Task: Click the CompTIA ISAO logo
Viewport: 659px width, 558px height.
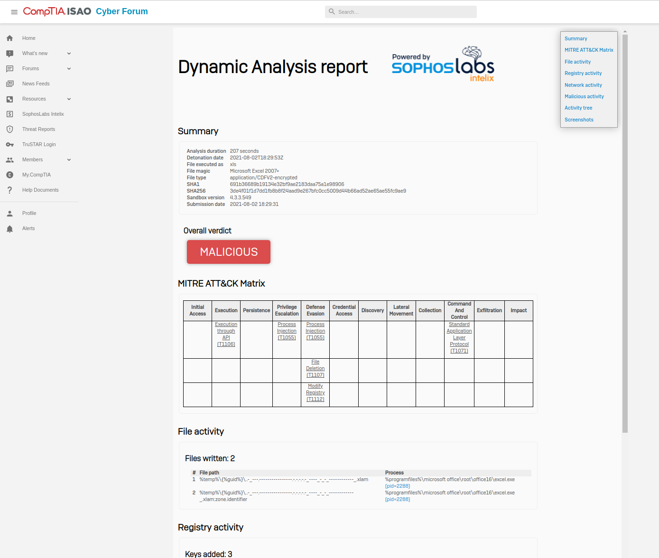Action: point(57,11)
